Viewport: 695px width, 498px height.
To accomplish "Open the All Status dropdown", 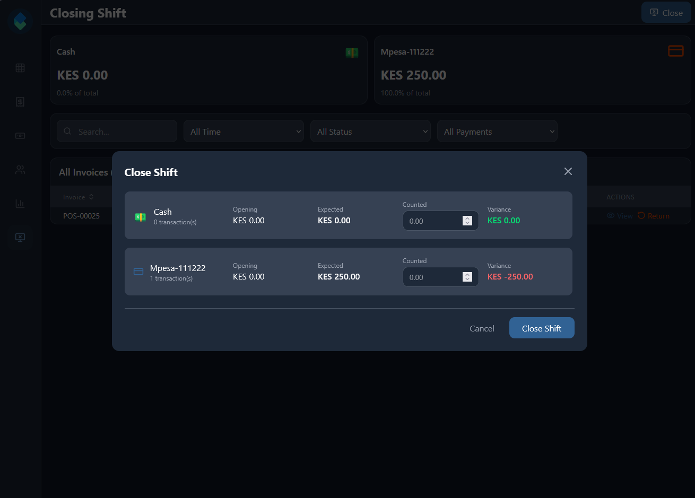I will tap(370, 131).
